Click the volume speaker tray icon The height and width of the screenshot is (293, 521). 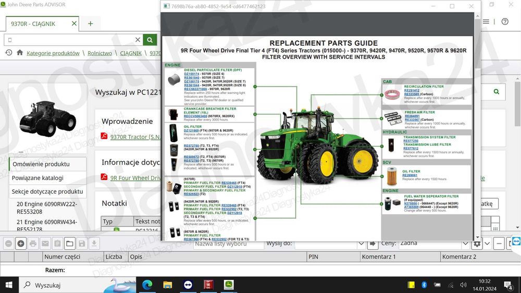(464, 285)
